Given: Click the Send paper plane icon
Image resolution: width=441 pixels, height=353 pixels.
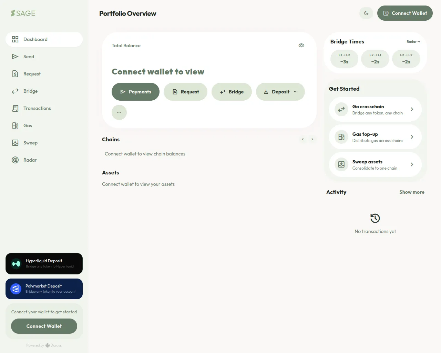Looking at the screenshot, I should point(15,57).
